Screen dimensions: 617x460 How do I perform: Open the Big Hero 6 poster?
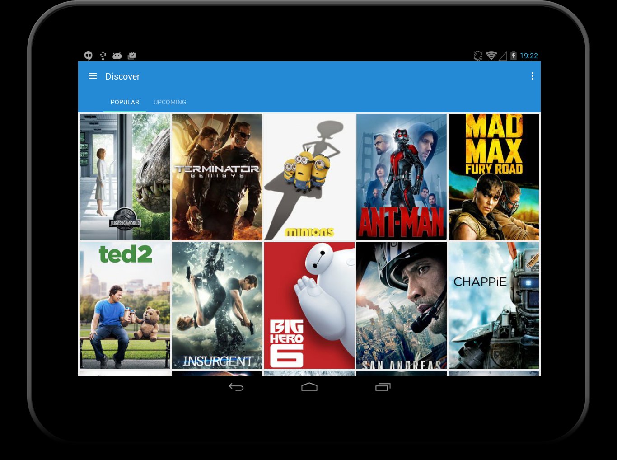click(x=309, y=305)
